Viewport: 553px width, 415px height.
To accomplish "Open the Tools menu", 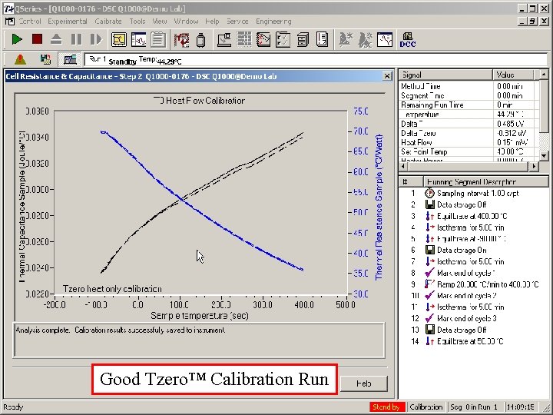I will 137,22.
